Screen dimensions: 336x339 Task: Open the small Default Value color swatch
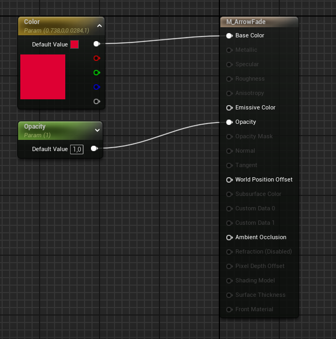(x=74, y=44)
